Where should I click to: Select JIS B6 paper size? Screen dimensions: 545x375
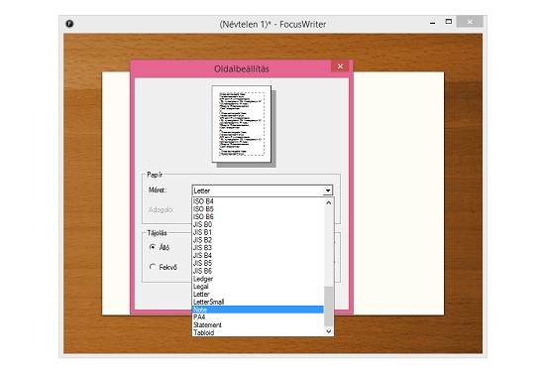coord(258,271)
